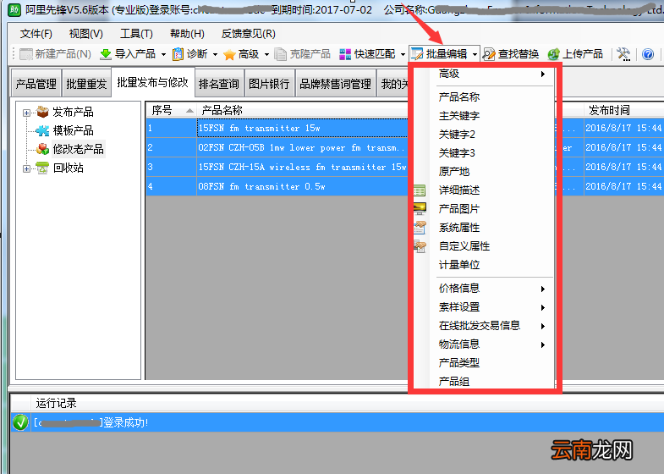Image resolution: width=664 pixels, height=474 pixels.
Task: Click the 发布产品 box icon in tree
Action: coord(42,112)
